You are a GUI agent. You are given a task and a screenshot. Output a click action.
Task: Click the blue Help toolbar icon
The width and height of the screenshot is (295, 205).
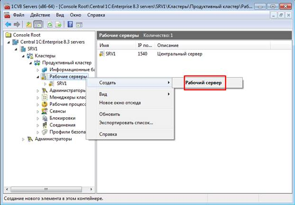[x=70, y=24]
